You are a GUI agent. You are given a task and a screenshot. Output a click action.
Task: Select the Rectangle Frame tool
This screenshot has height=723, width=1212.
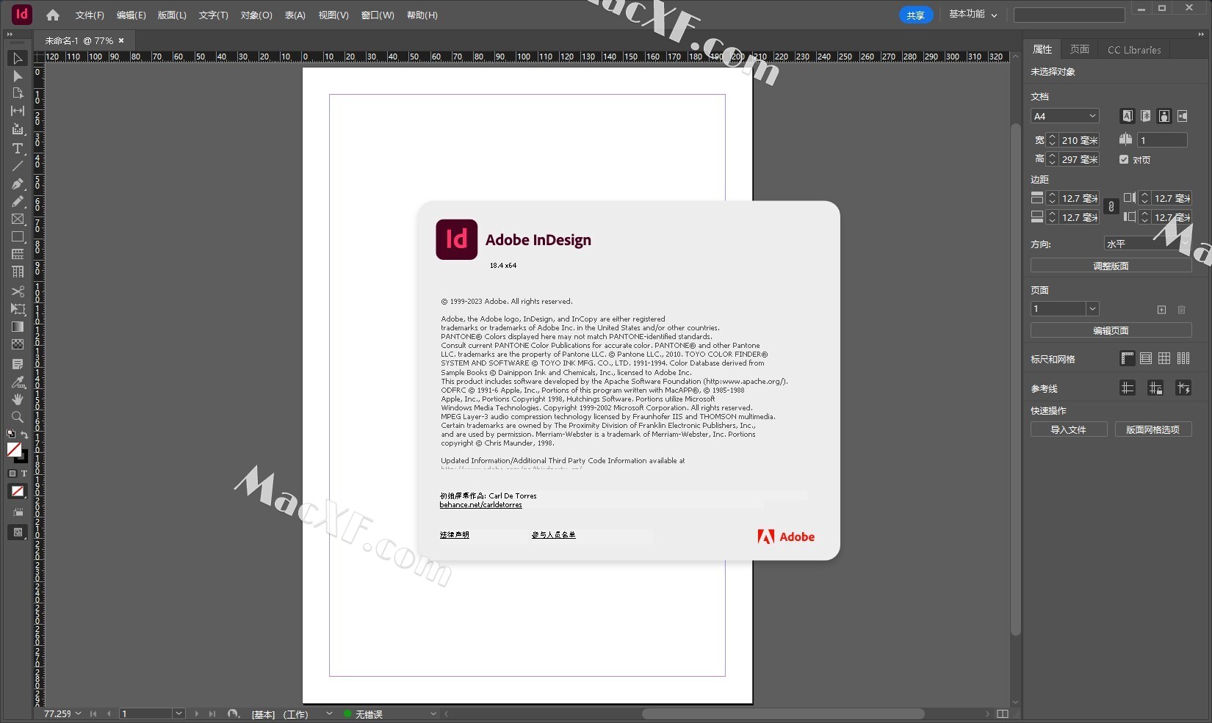click(x=18, y=219)
